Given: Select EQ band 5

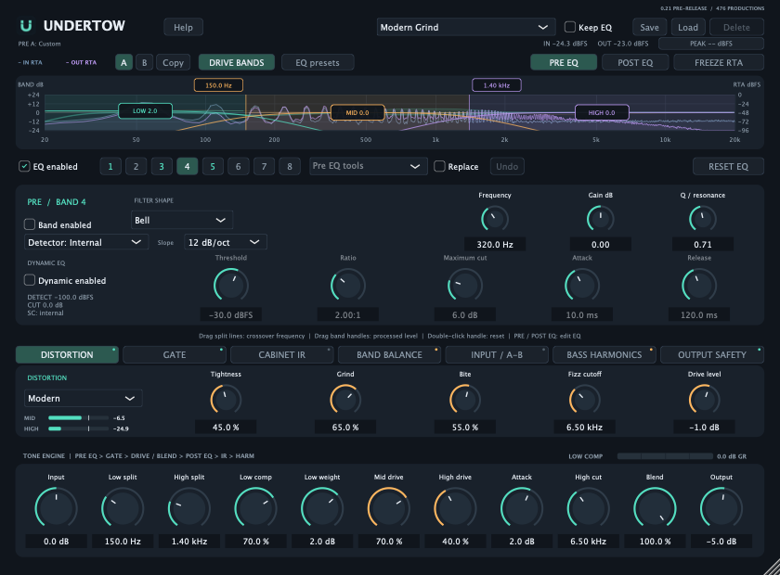Looking at the screenshot, I should point(213,167).
